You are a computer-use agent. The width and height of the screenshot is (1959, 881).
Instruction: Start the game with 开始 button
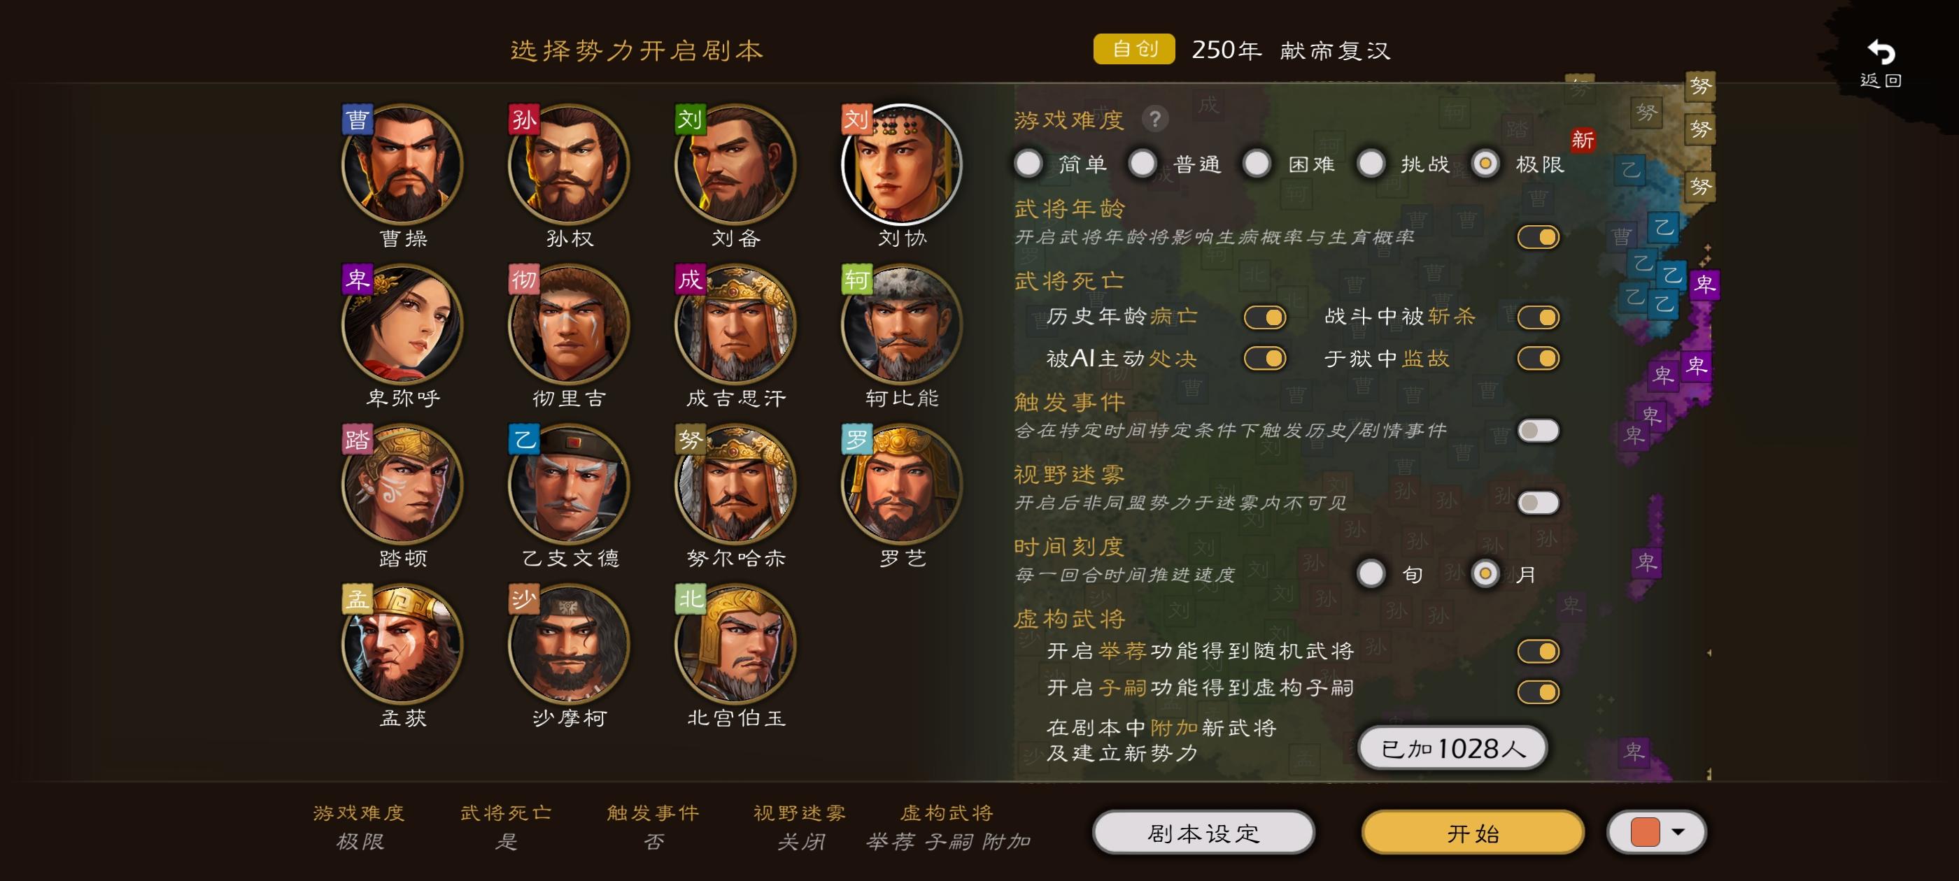(x=1473, y=833)
